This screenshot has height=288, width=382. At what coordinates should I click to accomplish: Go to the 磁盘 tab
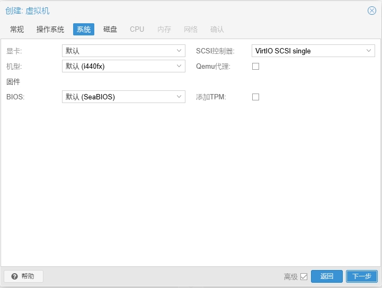click(x=110, y=29)
